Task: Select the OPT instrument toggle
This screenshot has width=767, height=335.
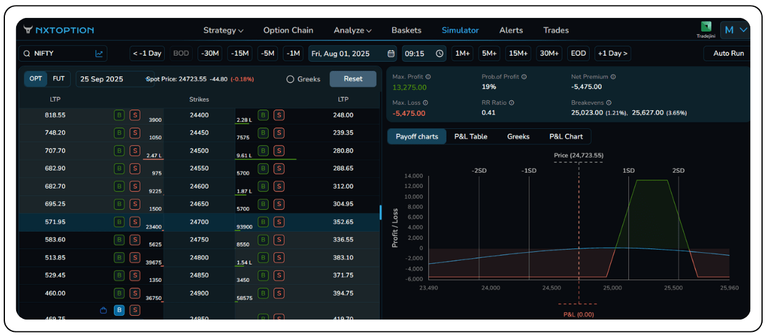Action: (36, 79)
